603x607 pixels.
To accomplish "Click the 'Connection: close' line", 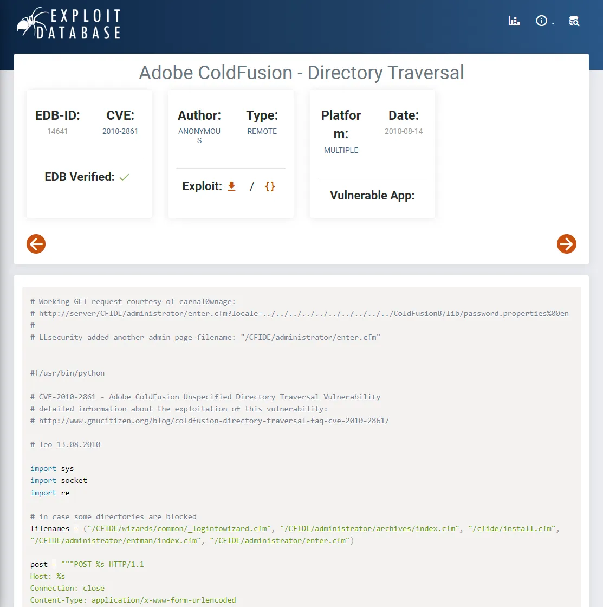I will point(67,588).
